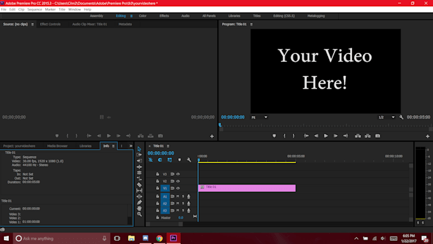The image size is (433, 244).
Task: Solo audio track A2
Action: click(183, 203)
